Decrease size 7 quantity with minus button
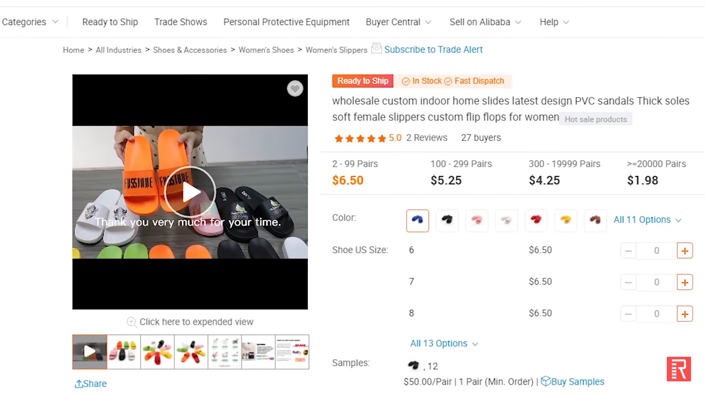The height and width of the screenshot is (396, 705). click(x=628, y=282)
